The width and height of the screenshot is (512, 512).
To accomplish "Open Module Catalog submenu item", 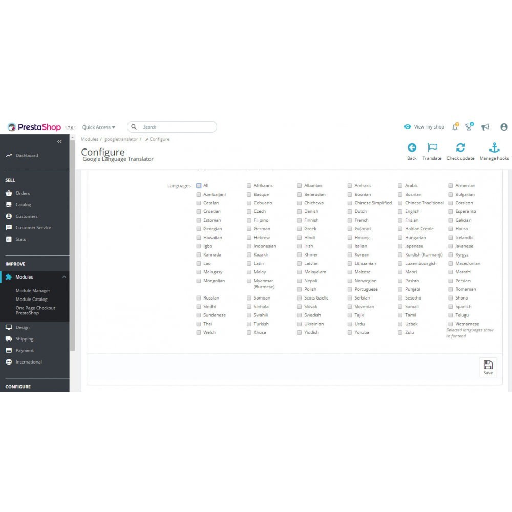I will pos(32,299).
